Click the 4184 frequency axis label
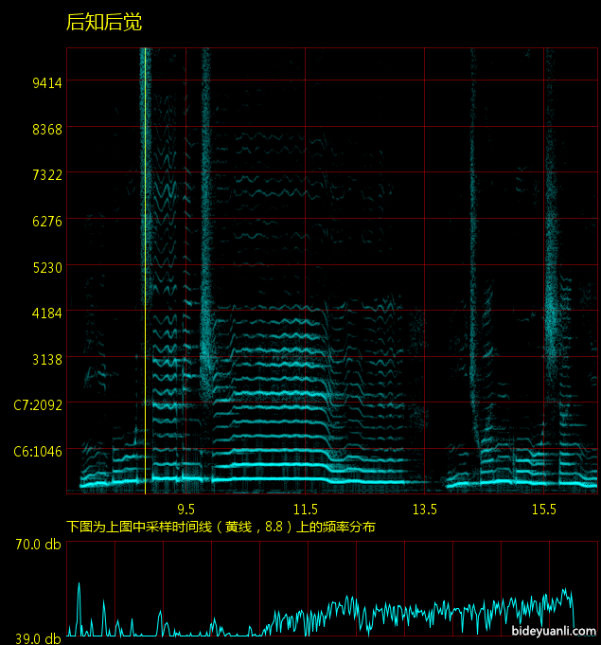The width and height of the screenshot is (601, 645). coord(46,313)
